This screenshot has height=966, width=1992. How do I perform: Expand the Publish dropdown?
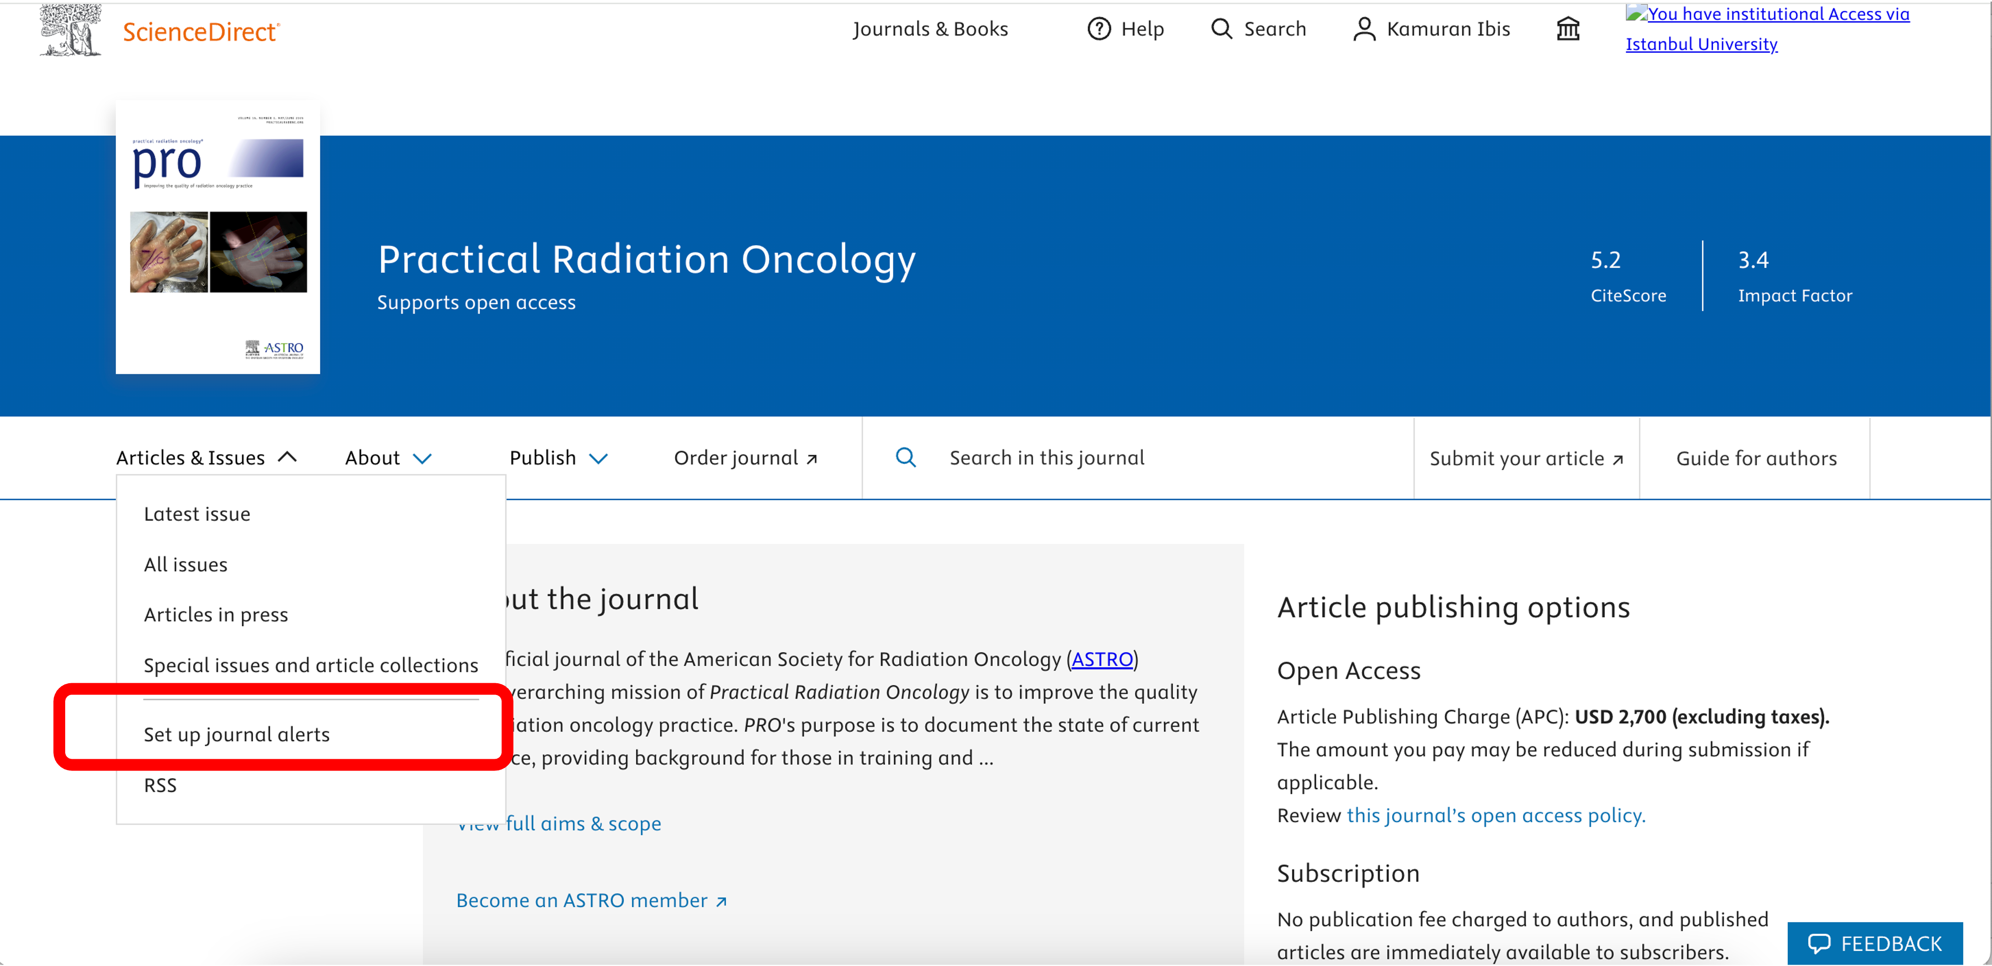pos(558,457)
